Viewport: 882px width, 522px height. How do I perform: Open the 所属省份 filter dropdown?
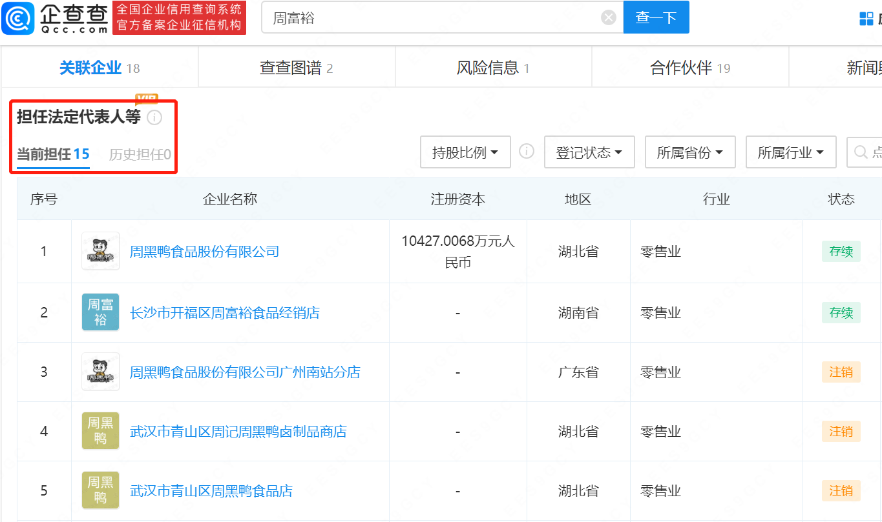tap(690, 152)
